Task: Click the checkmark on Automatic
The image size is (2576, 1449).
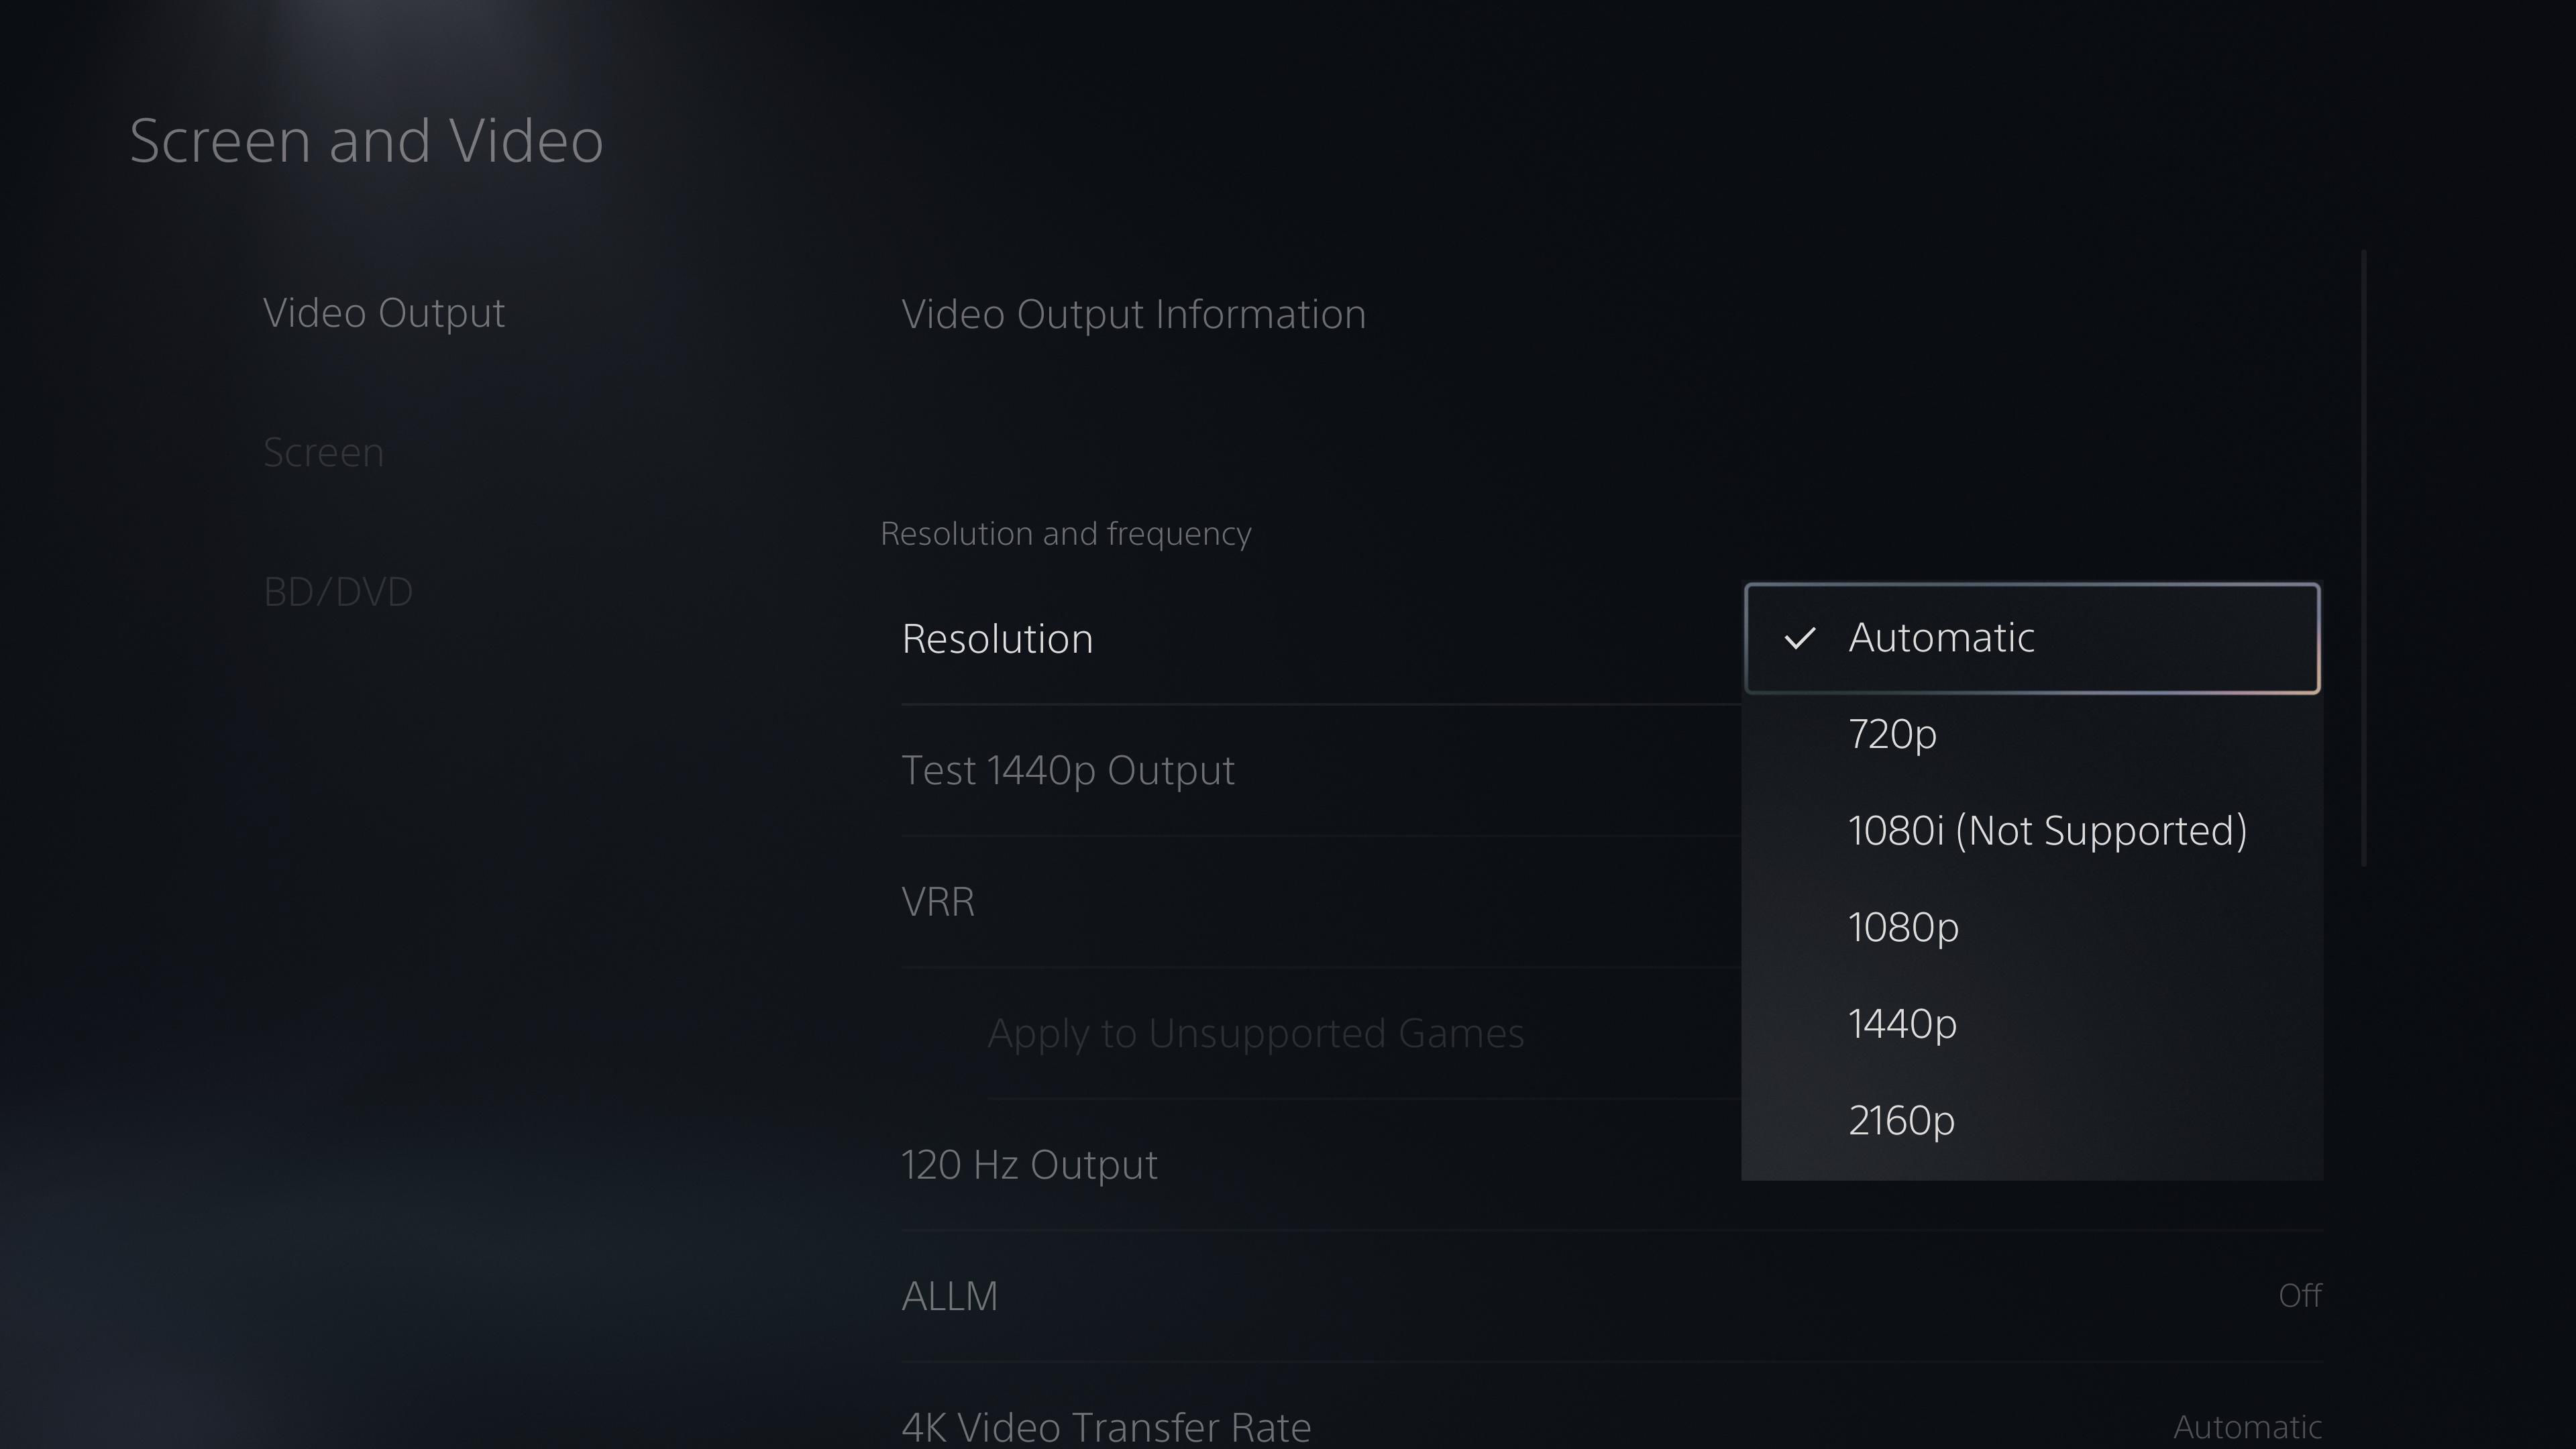Action: (1801, 637)
